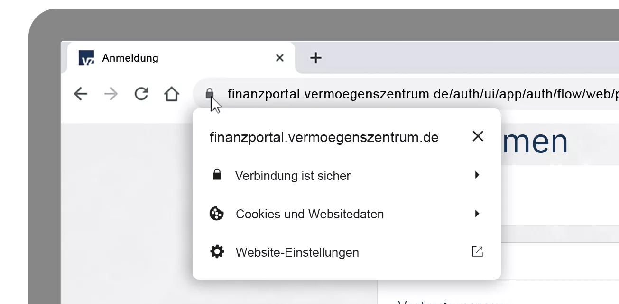The height and width of the screenshot is (304, 619).
Task: Expand the Verbindung ist sicher arrow
Action: [477, 175]
